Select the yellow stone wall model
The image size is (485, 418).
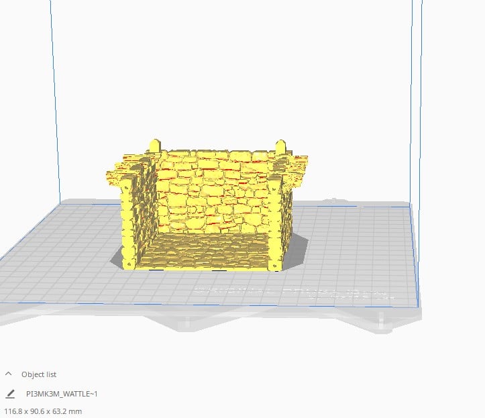click(207, 206)
